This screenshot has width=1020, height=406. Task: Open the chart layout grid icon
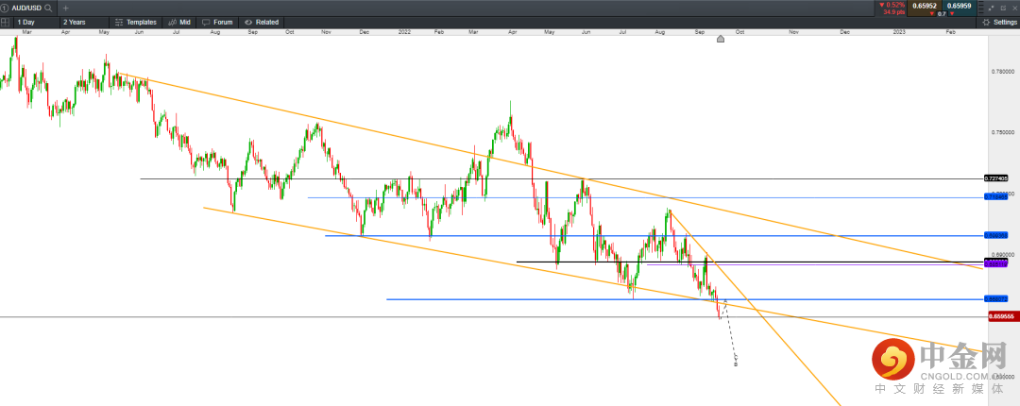point(7,21)
